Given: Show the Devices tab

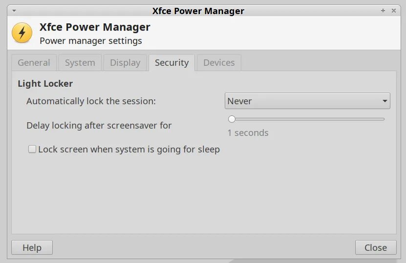Looking at the screenshot, I should pos(219,63).
